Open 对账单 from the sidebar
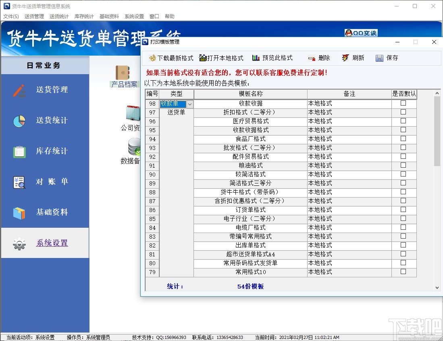Image resolution: width=443 pixels, height=341 pixels. [52, 182]
